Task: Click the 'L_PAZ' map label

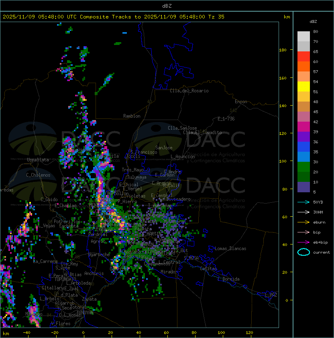Action: [x=271, y=295]
